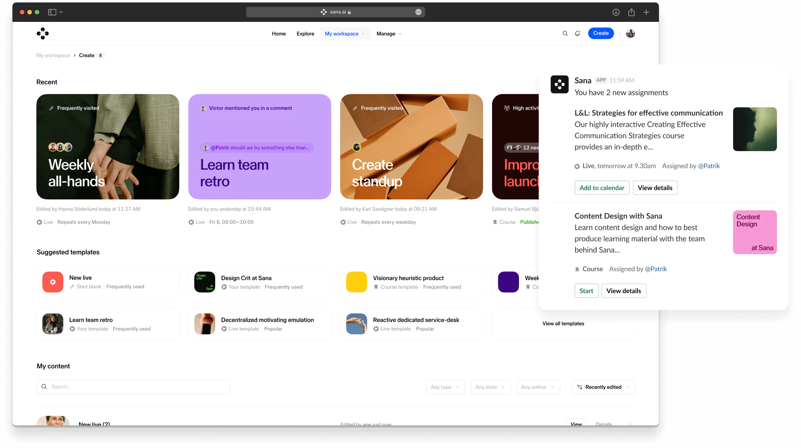Open notifications with the bell icon
The image size is (801, 448).
577,33
